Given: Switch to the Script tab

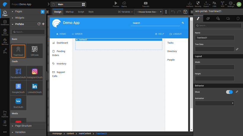Looking at the screenshot, I should [x=81, y=12].
